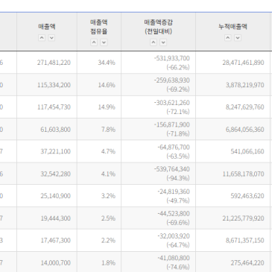Click the 매출액 점유율 column header label
Screen dimensions: 272x272
point(99,27)
